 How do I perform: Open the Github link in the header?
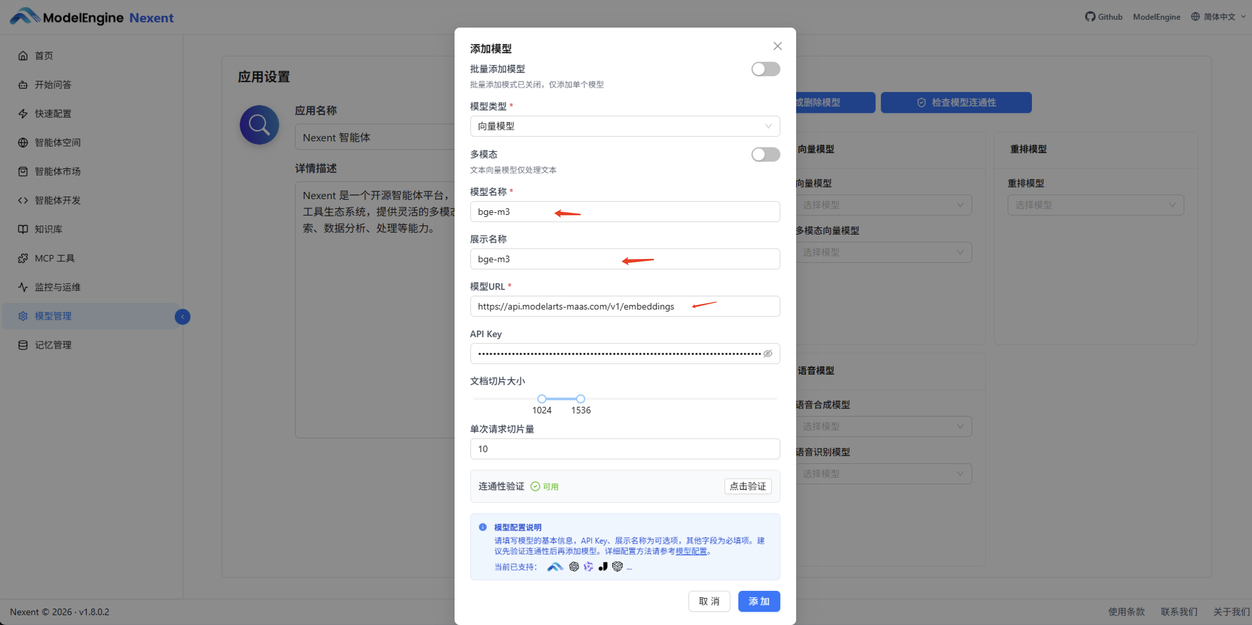(x=1103, y=16)
